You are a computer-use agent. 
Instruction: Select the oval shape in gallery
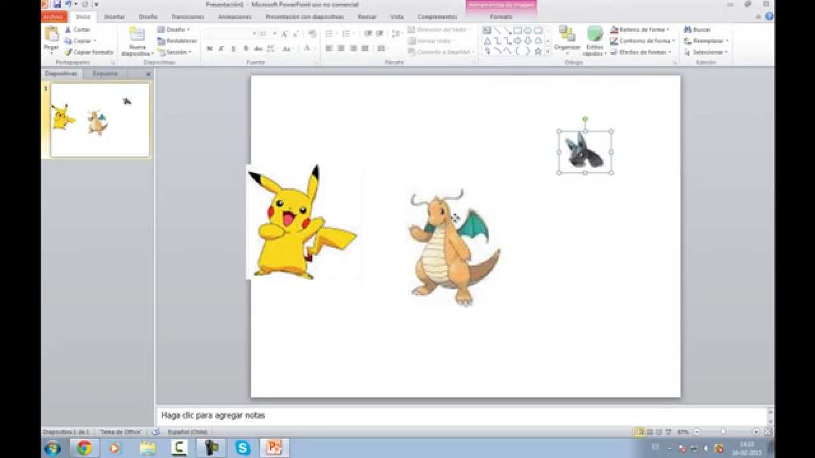click(528, 30)
